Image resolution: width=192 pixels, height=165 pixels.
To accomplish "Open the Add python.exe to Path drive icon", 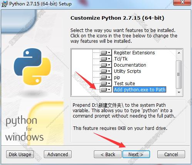I will pos(105,89).
